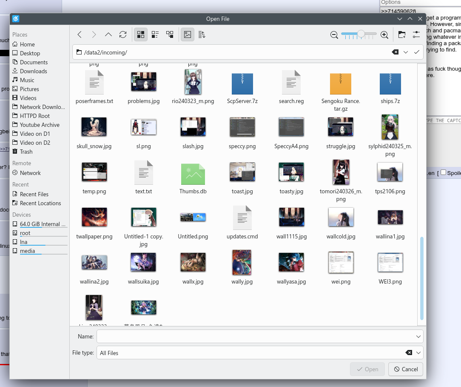Select the 64.0 GiB Internal drive icon

(15, 224)
